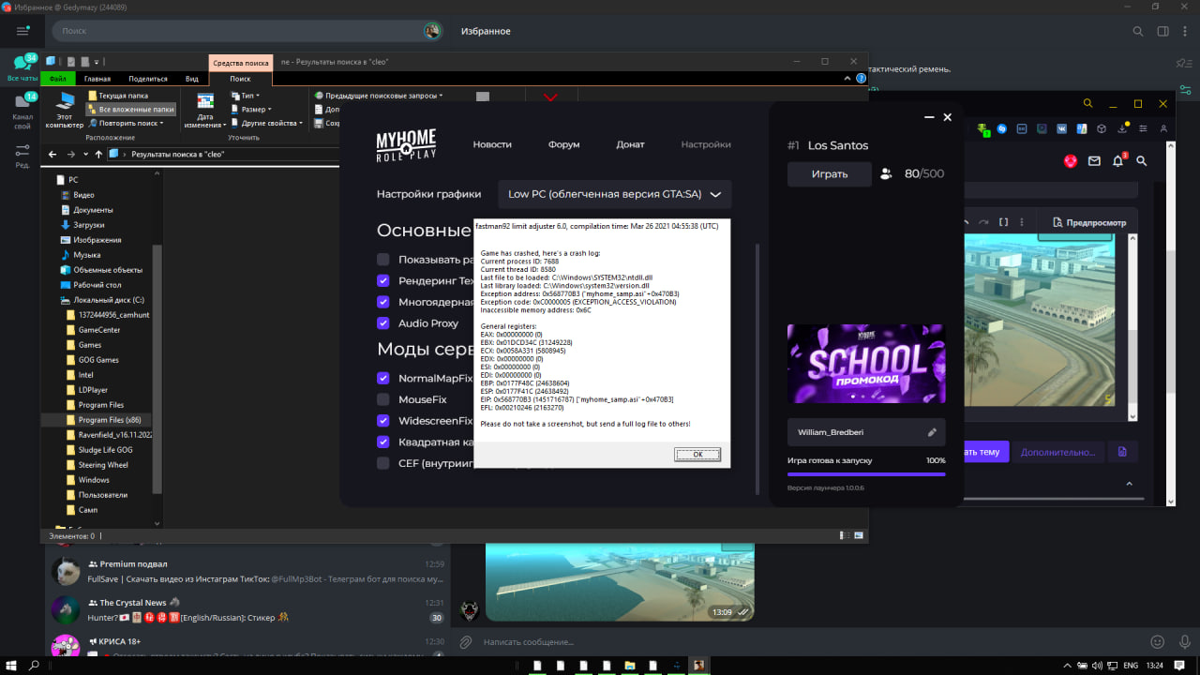Open Telegram chat more-options dots

click(x=1186, y=31)
